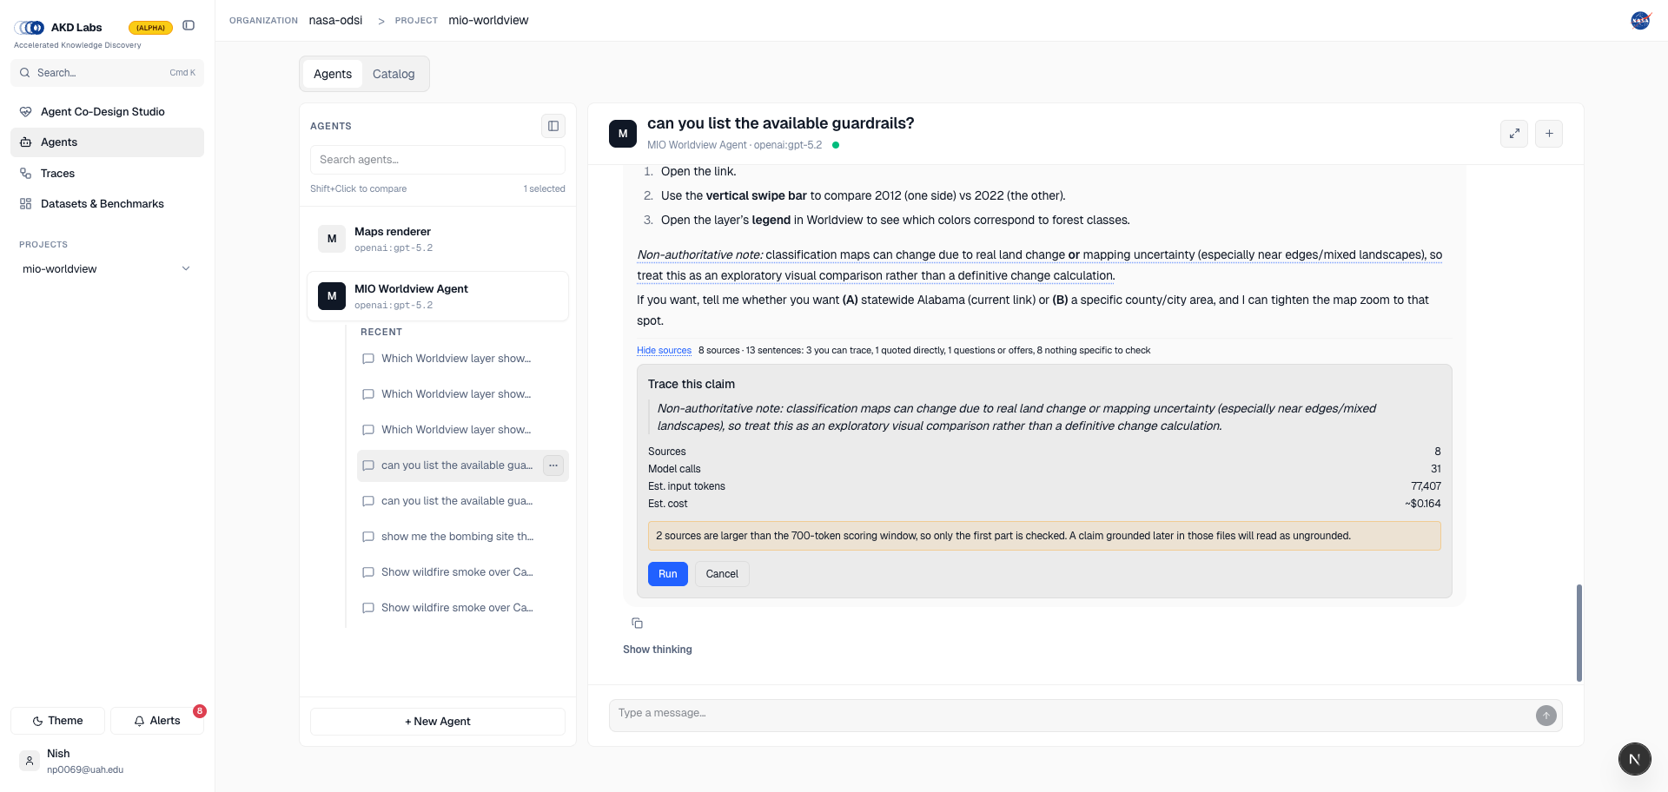Image resolution: width=1668 pixels, height=792 pixels.
Task: Open options menu for selected guardrails chat
Action: [x=553, y=465]
